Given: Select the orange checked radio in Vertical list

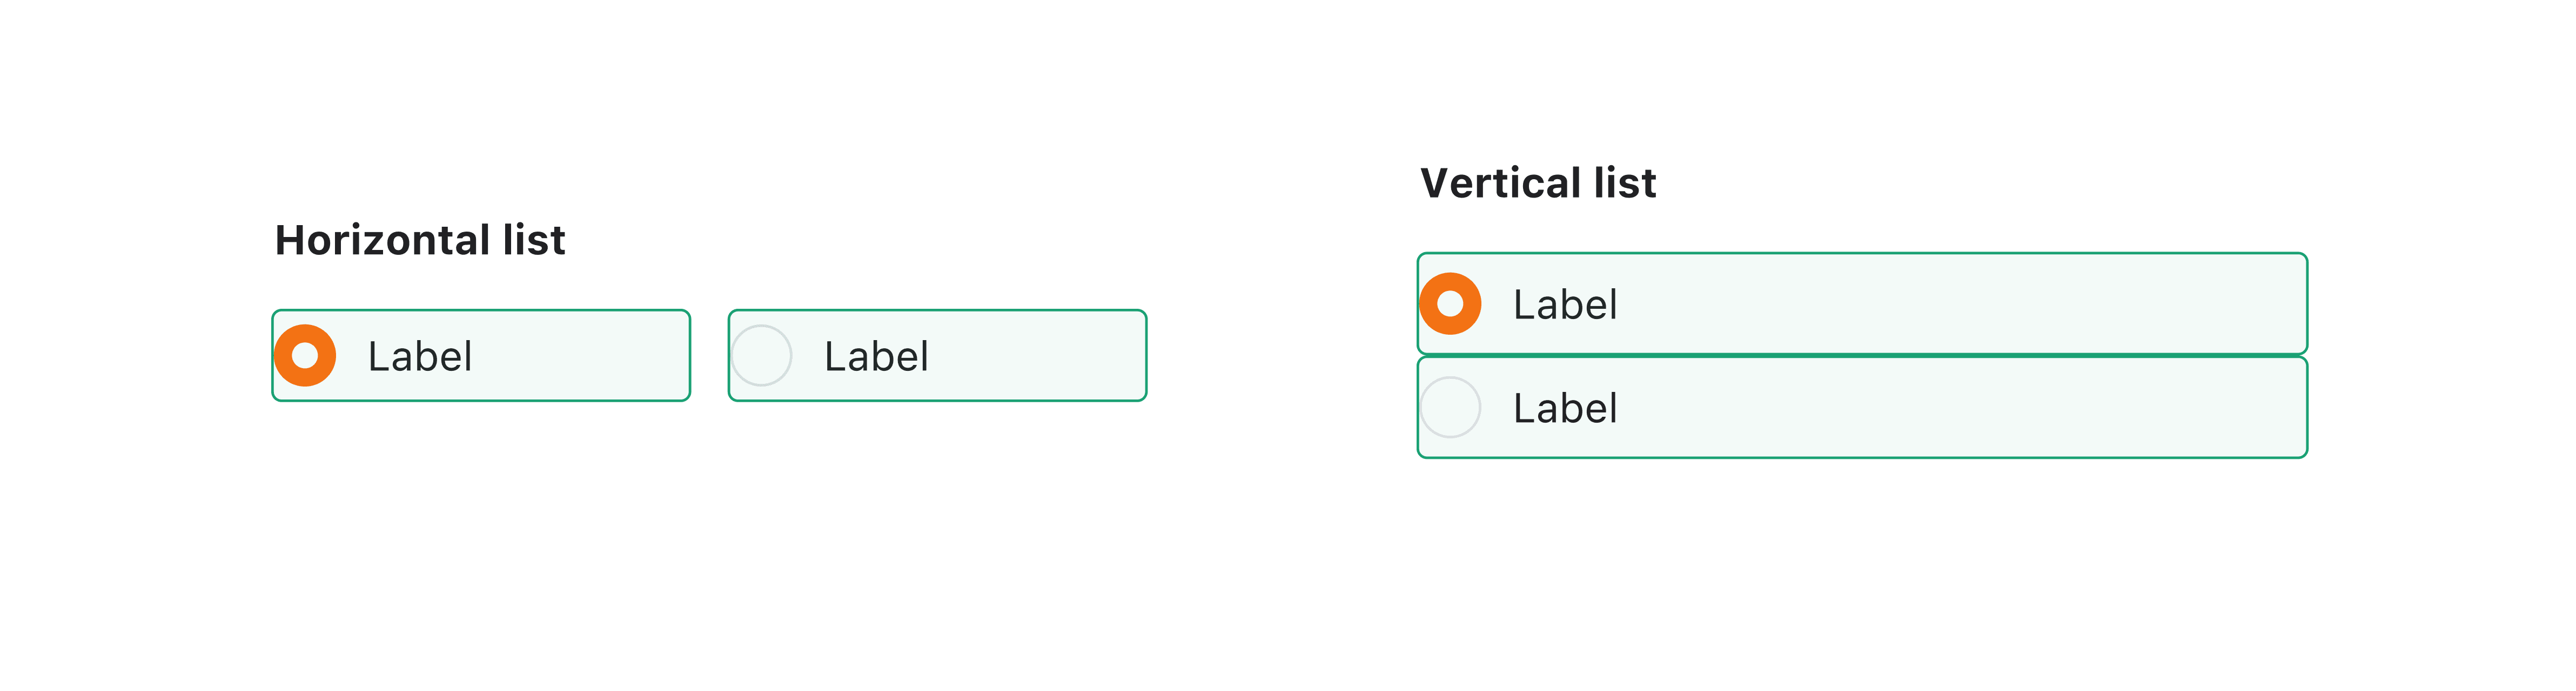Looking at the screenshot, I should click(x=1450, y=303).
